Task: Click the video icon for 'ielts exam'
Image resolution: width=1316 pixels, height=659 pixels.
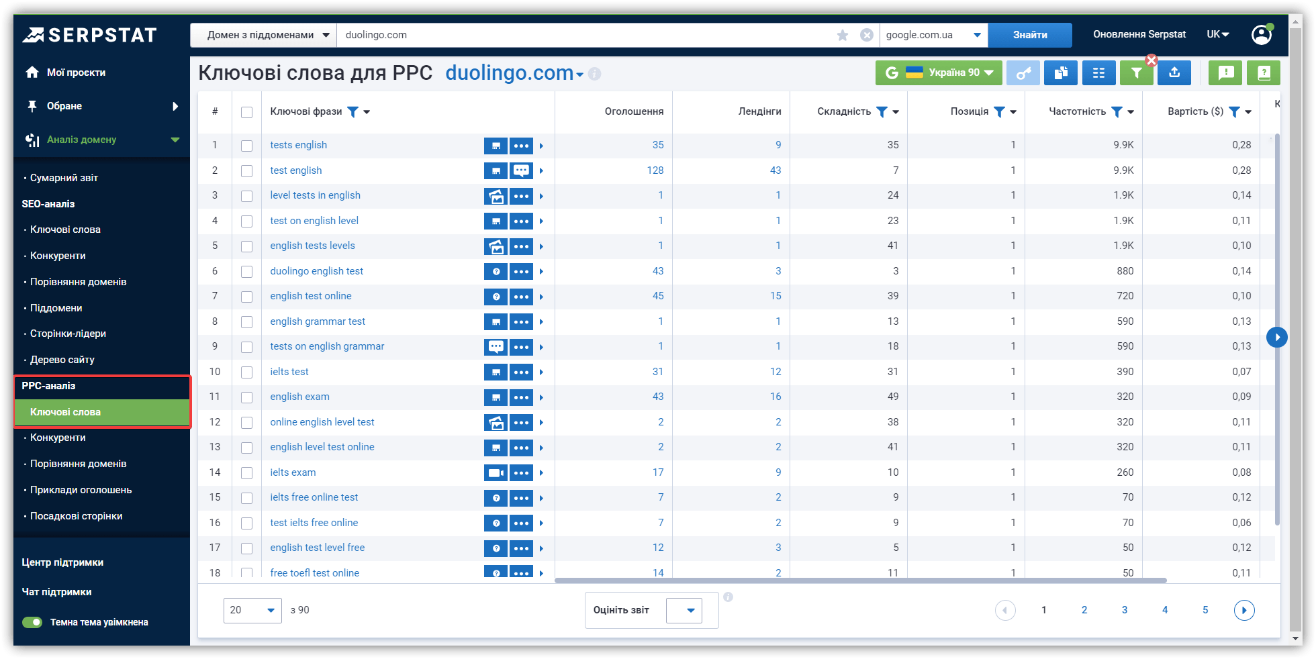Action: click(x=496, y=472)
